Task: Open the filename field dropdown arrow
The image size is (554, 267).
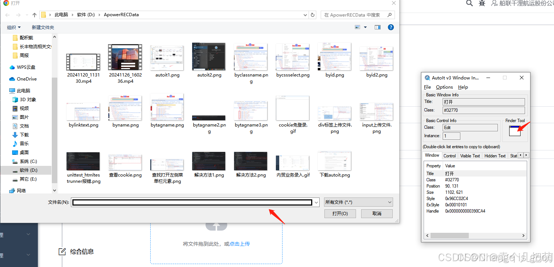Action: click(316, 202)
